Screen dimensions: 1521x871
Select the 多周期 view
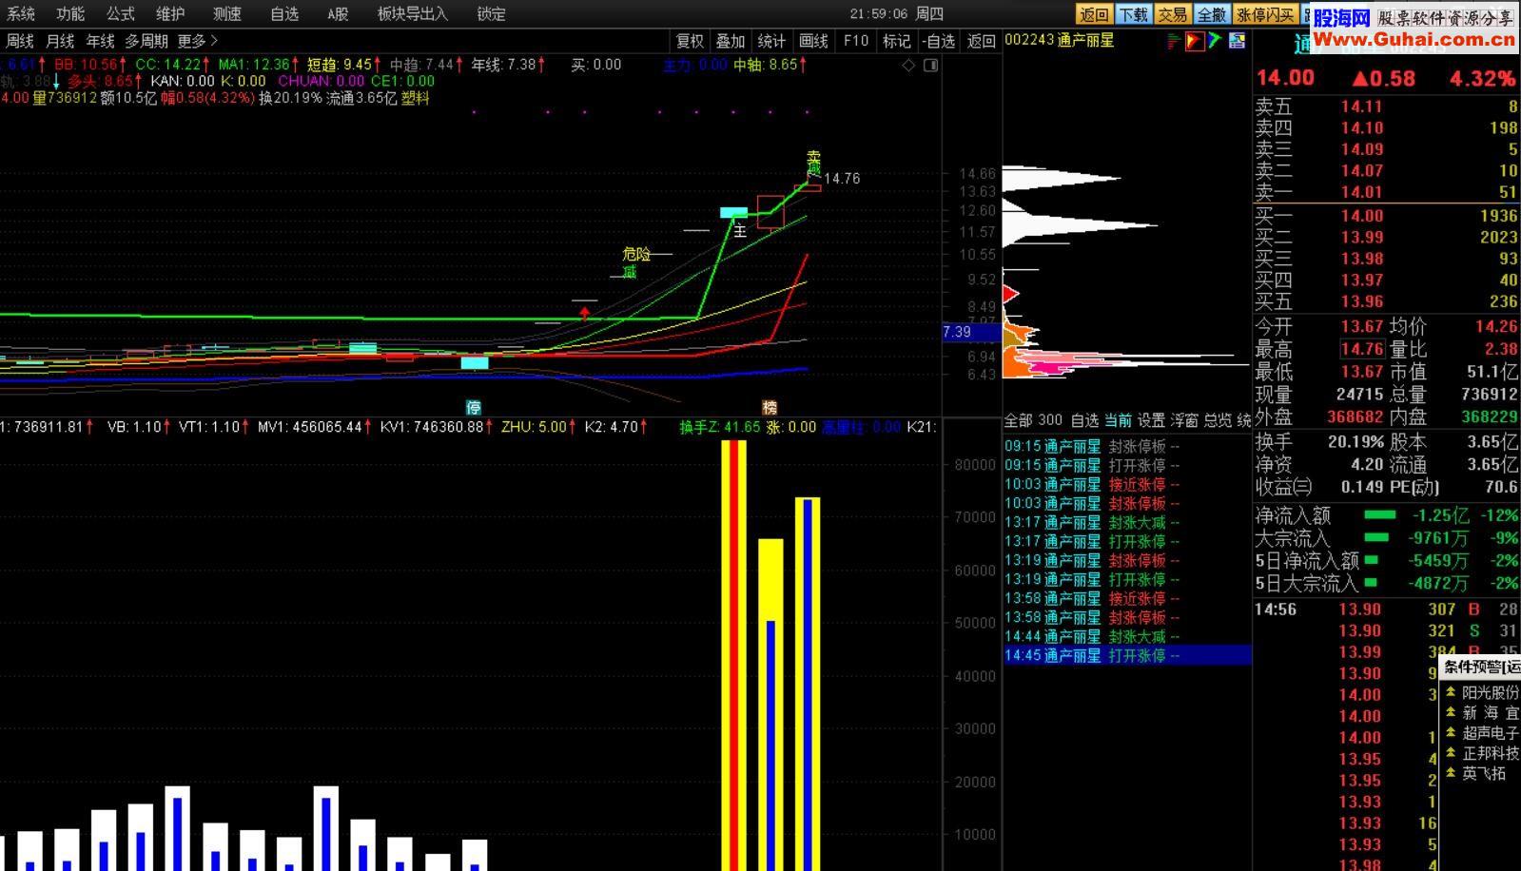point(146,41)
